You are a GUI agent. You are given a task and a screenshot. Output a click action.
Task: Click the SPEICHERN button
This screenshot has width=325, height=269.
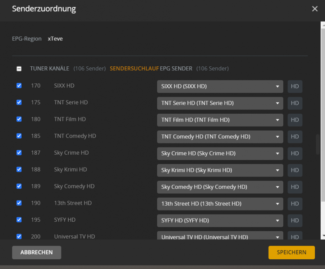coord(292,253)
